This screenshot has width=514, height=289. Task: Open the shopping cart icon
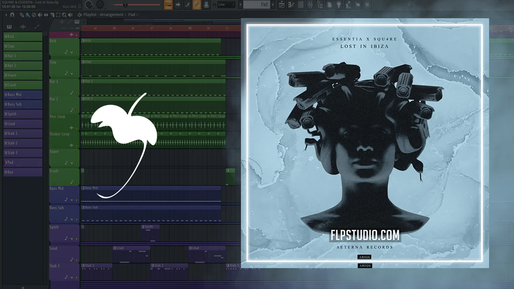click(367, 5)
